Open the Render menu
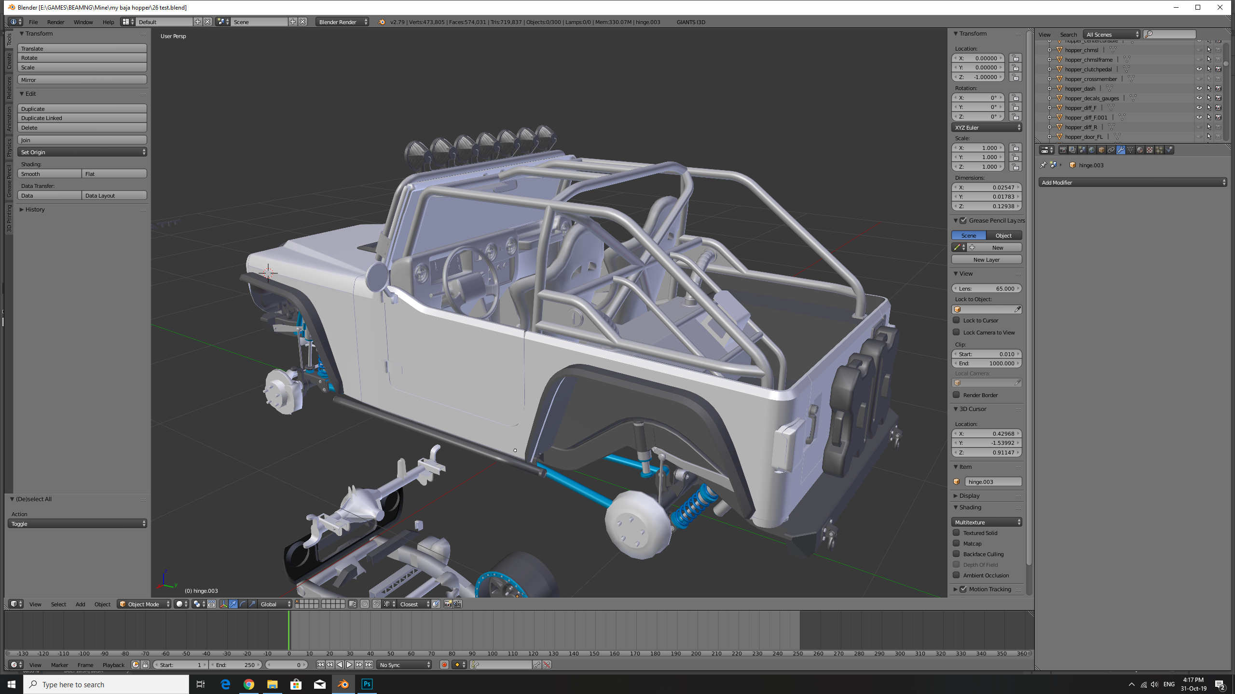Screen dimensions: 1235x694 click(x=55, y=22)
